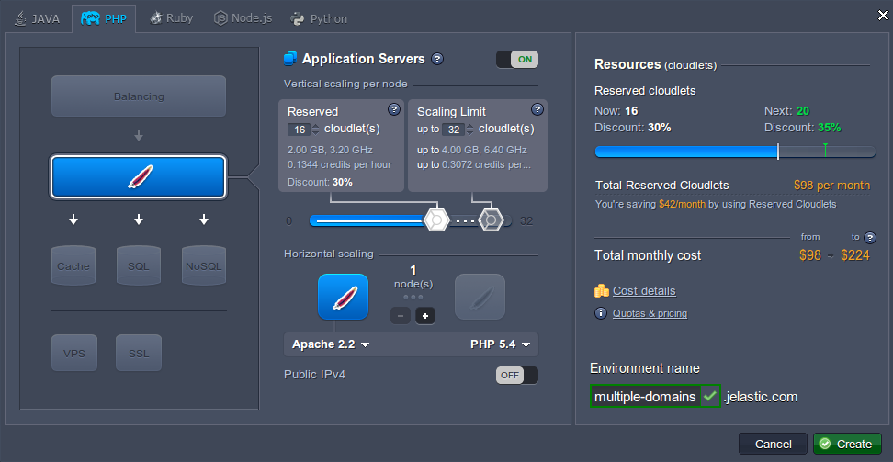The height and width of the screenshot is (462, 893).
Task: Open the Cost details link
Action: click(x=644, y=291)
